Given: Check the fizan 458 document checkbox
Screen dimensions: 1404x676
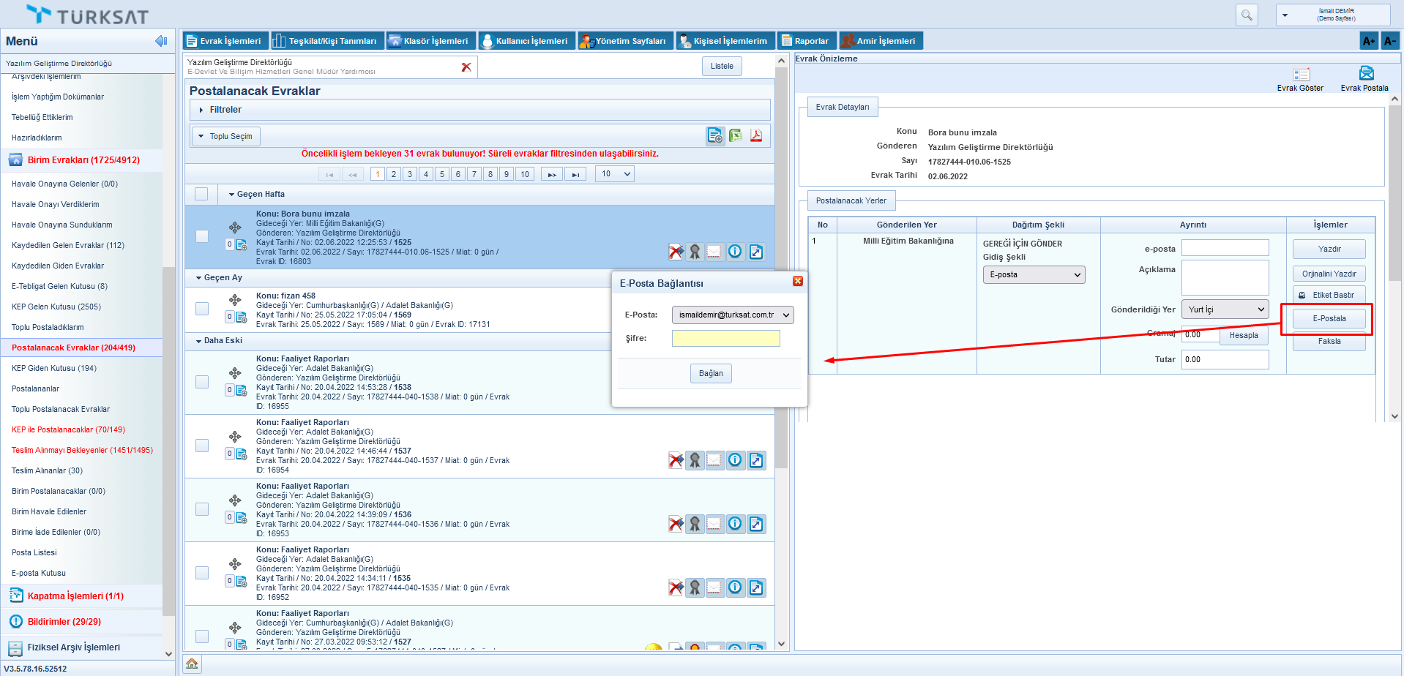Looking at the screenshot, I should [202, 309].
